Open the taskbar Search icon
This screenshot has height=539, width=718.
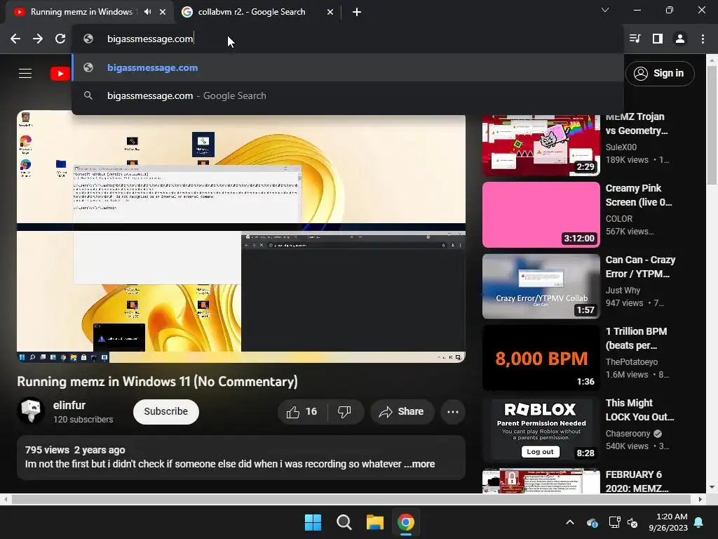point(344,522)
